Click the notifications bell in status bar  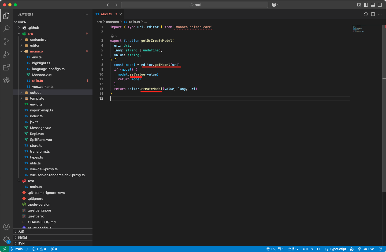(380, 249)
